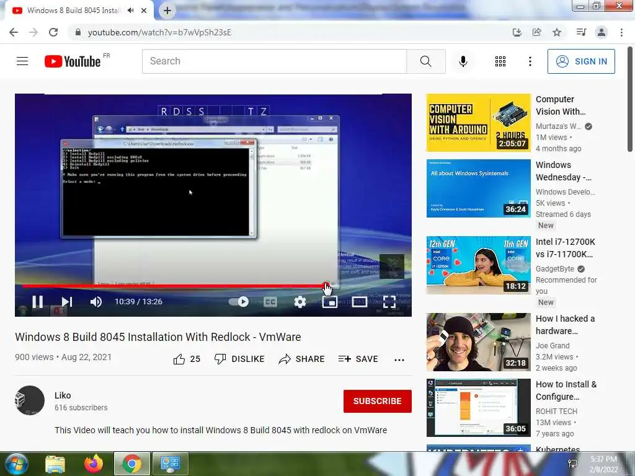Save video to a playlist
The height and width of the screenshot is (476, 635).
(x=358, y=359)
